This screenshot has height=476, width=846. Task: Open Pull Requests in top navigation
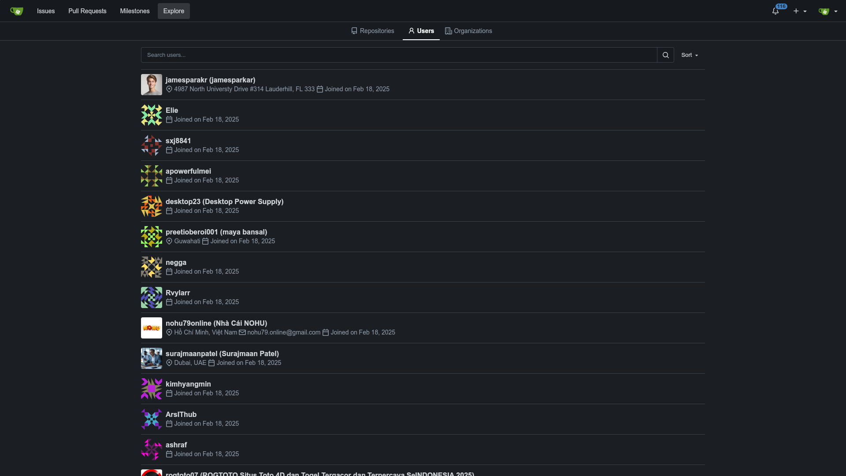(87, 11)
